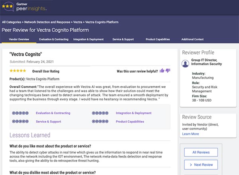The image size is (239, 175).
Task: Click the Product Capabilities rating circles
Action: coord(100,122)
